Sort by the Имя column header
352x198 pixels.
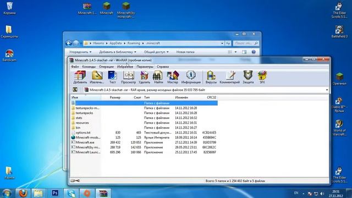coord(86,97)
